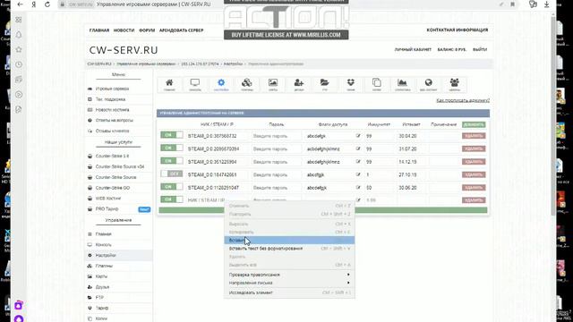Open the copies documents icon in toolbar
Image resolution: width=573 pixels, height=322 pixels.
point(376,85)
